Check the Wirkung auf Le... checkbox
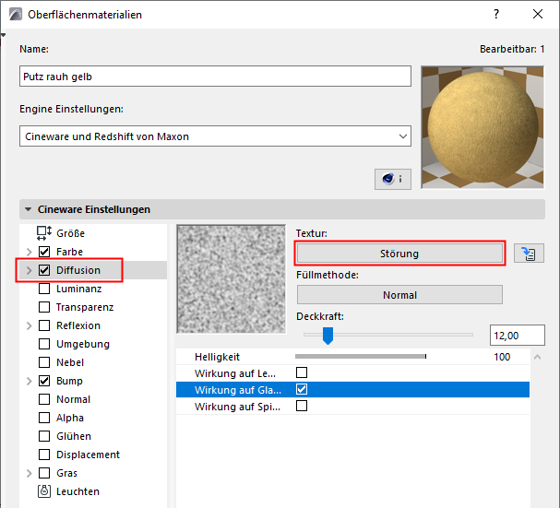This screenshot has width=560, height=508. coord(302,372)
